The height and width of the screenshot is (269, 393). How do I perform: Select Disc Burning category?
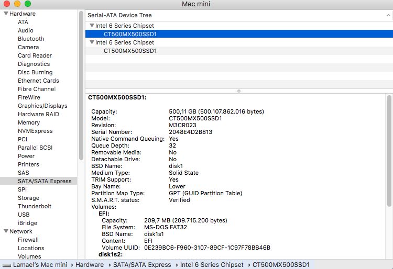(x=35, y=72)
